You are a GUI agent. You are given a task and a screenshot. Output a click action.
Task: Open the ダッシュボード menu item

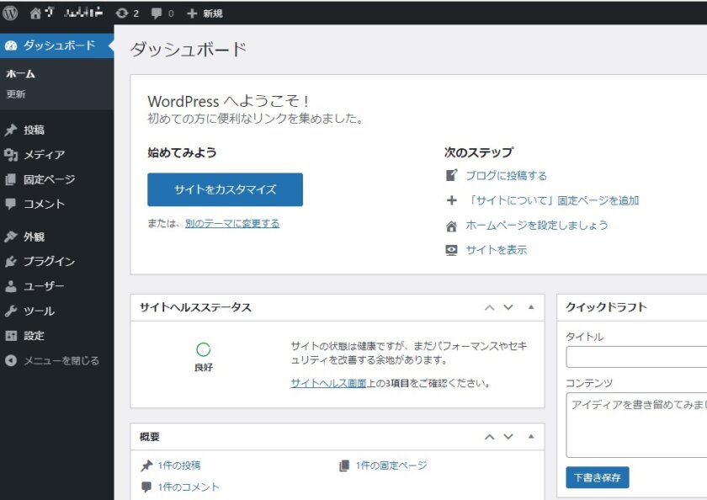click(x=57, y=45)
